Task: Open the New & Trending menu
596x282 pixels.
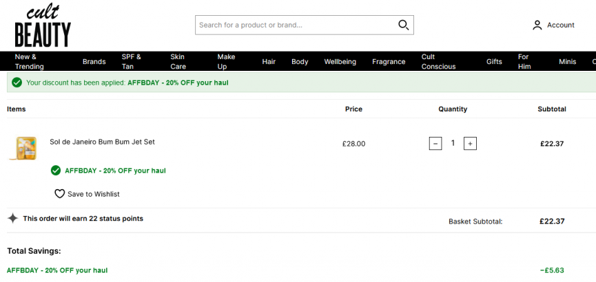Action: [29, 61]
